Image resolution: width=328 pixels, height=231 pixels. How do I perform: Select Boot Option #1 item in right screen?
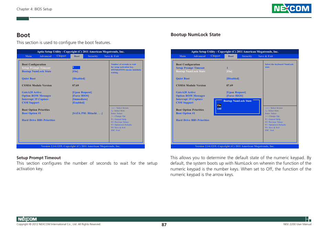[185, 113]
